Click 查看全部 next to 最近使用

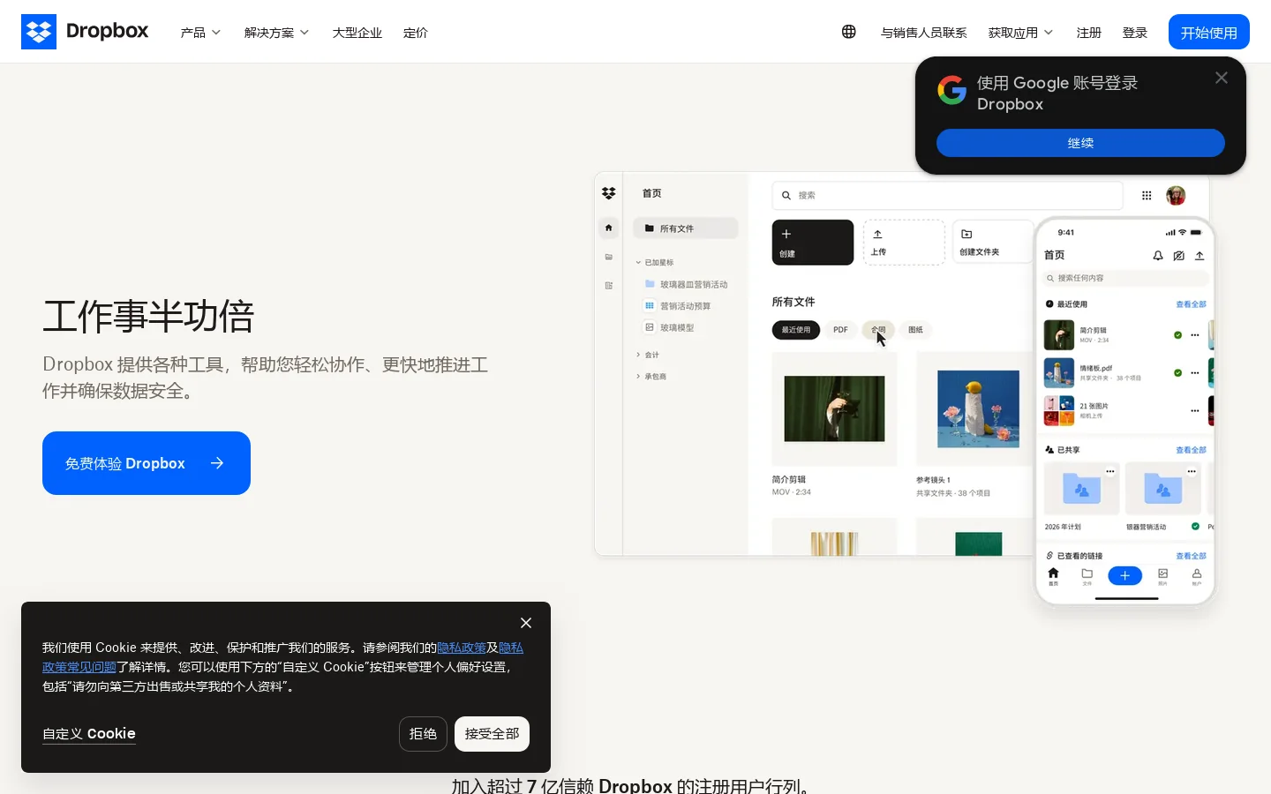point(1191,304)
